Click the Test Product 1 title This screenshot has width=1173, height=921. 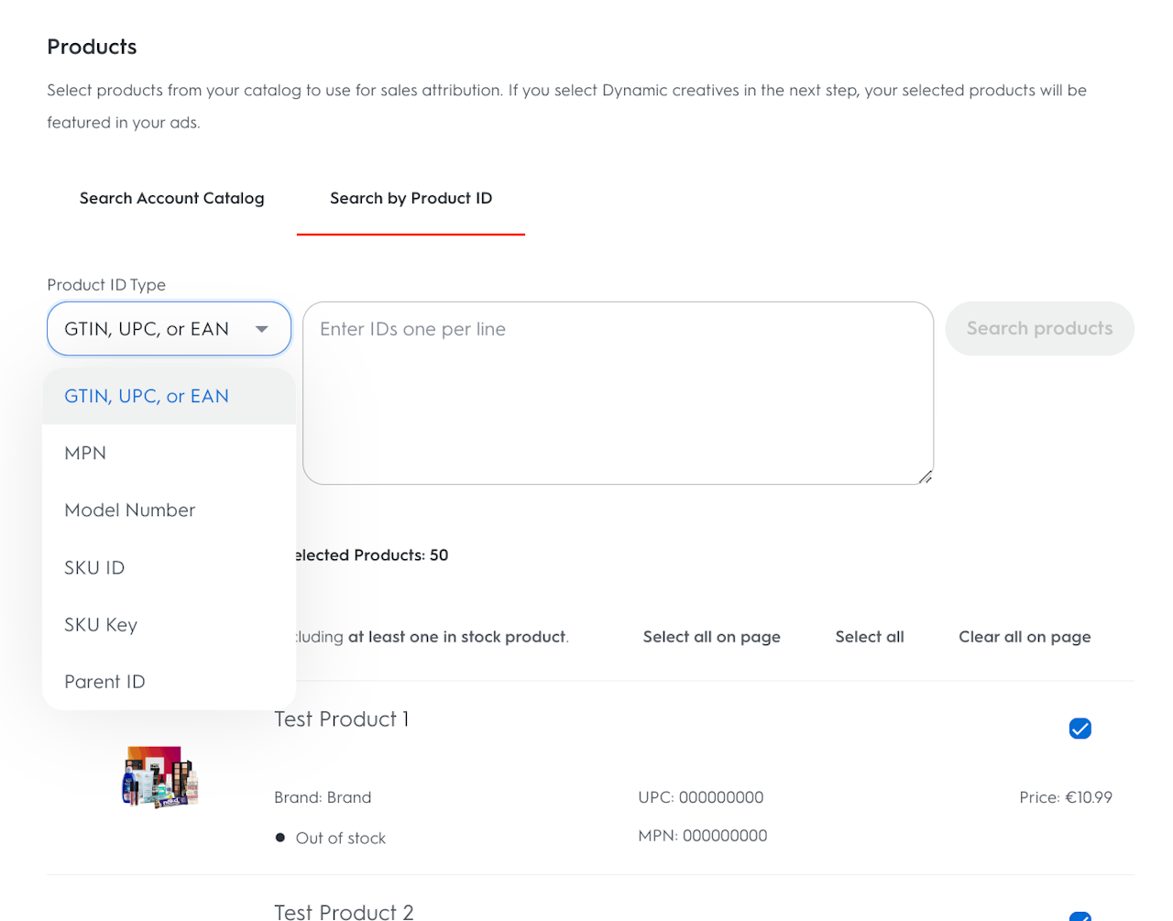tap(341, 719)
